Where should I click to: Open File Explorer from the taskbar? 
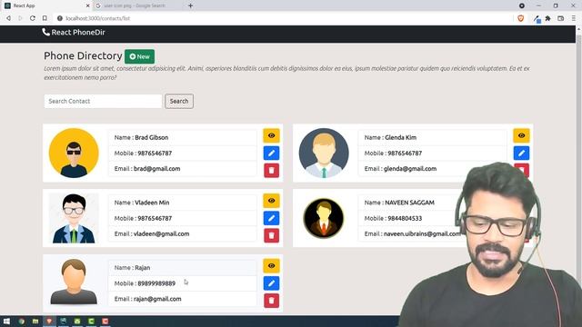[35, 322]
